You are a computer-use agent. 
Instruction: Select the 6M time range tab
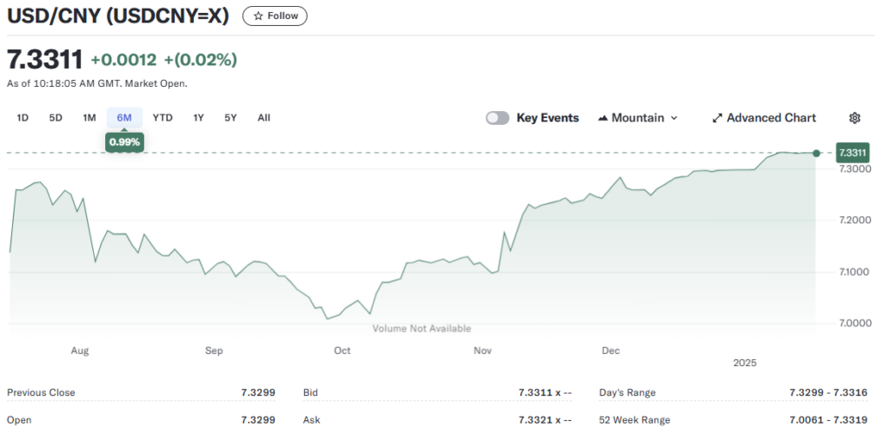click(x=124, y=118)
